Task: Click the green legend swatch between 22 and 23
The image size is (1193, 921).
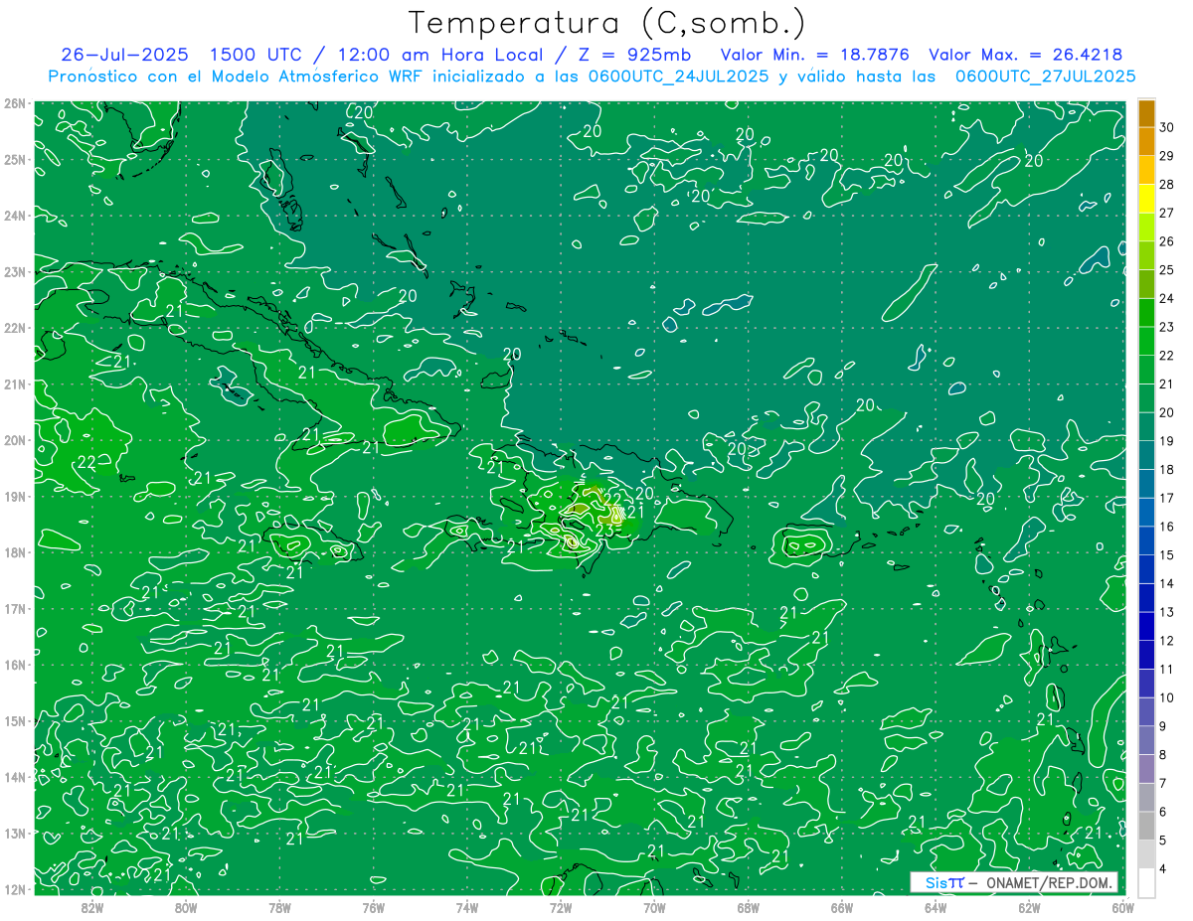Action: click(x=1146, y=341)
